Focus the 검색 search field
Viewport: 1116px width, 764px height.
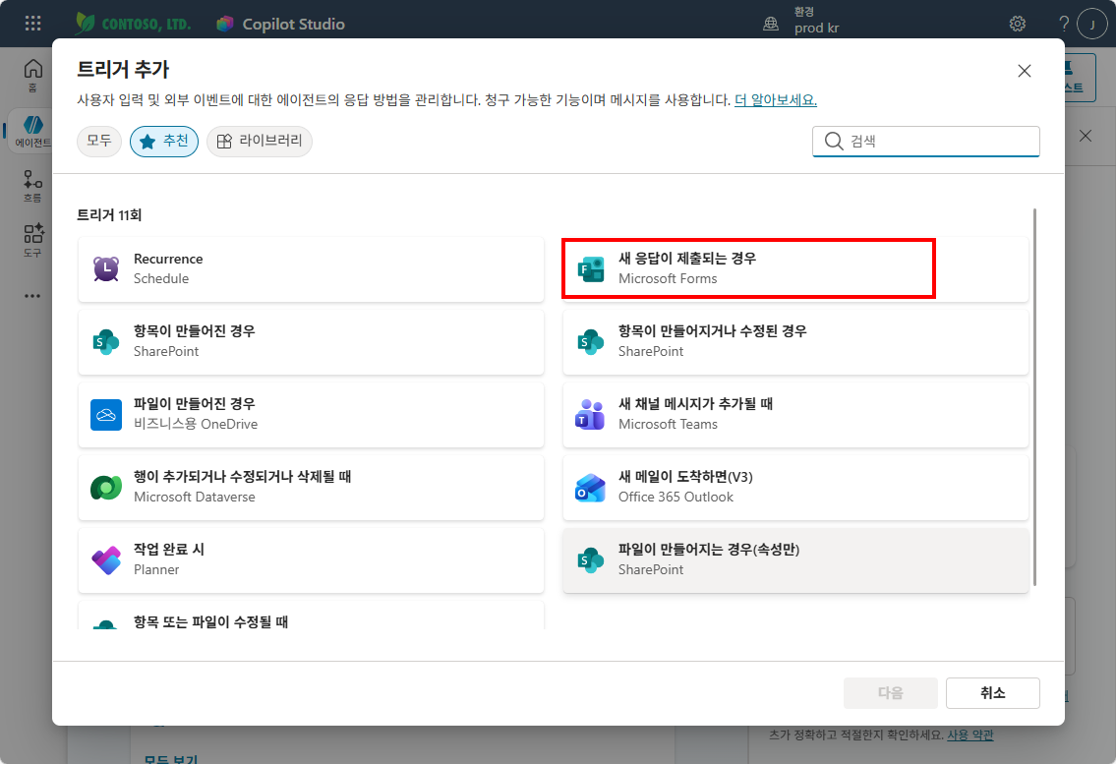[x=926, y=141]
